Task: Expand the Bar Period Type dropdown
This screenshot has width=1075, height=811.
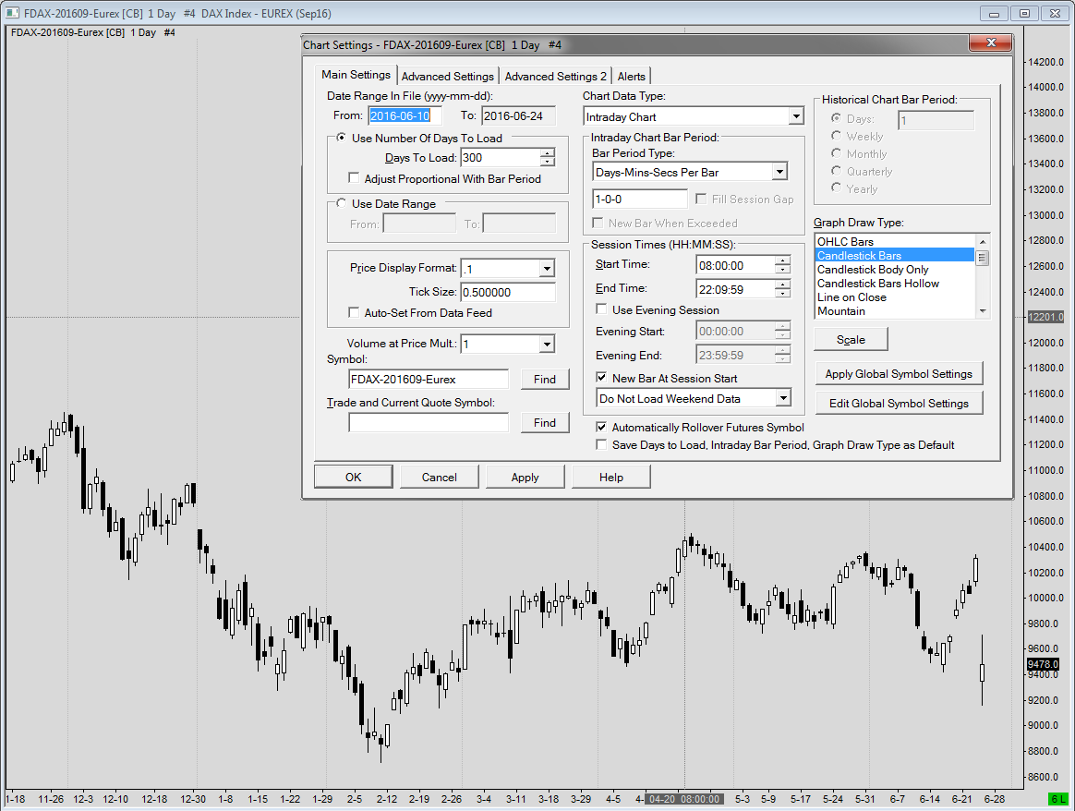Action: (779, 172)
